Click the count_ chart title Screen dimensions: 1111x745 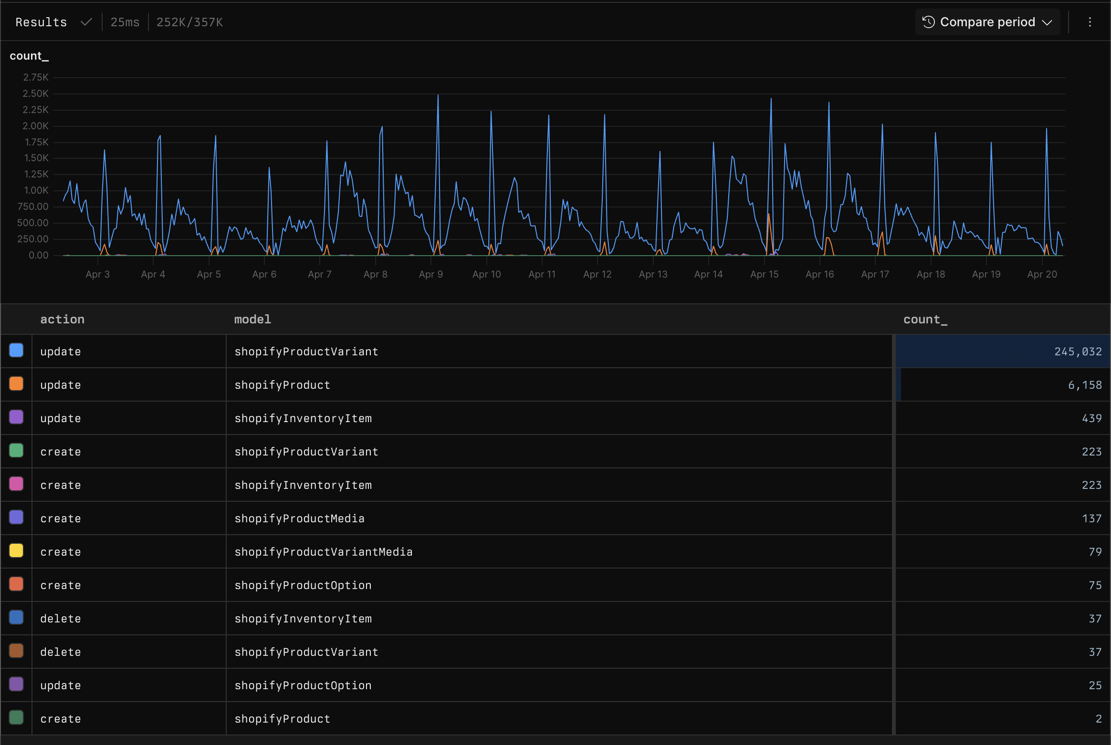[x=29, y=56]
